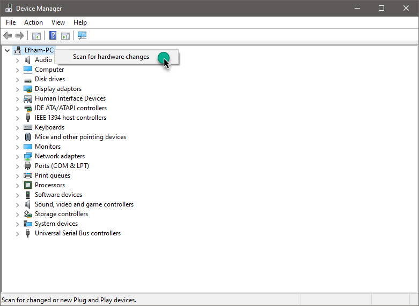This screenshot has height=306, width=419.
Task: Click the Processors chip icon
Action: pos(28,185)
